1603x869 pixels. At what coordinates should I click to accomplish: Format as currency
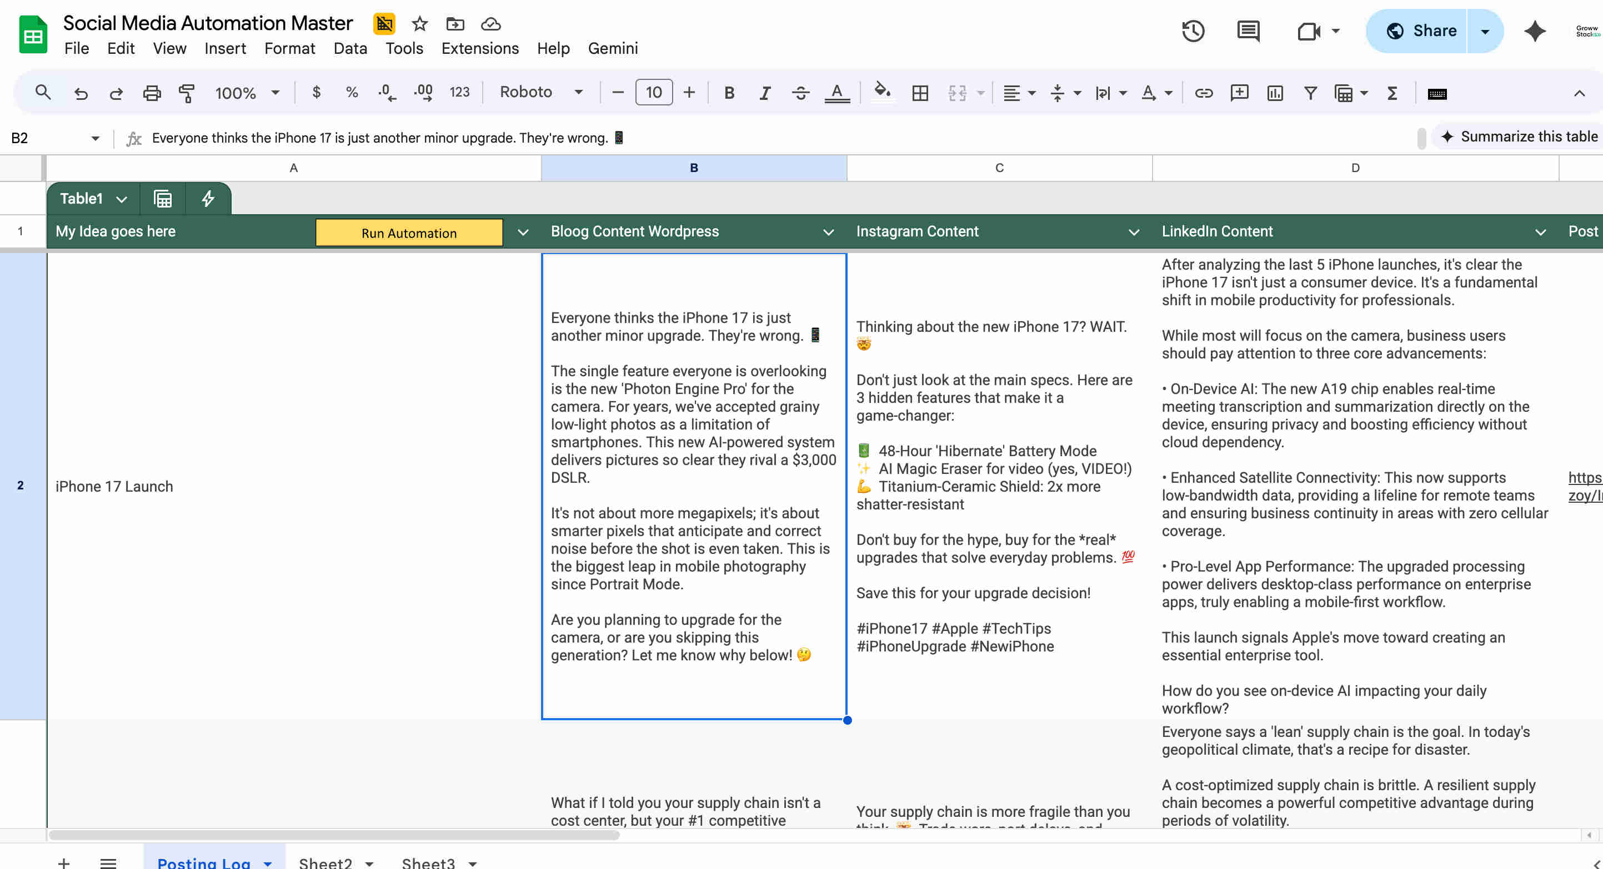316,93
